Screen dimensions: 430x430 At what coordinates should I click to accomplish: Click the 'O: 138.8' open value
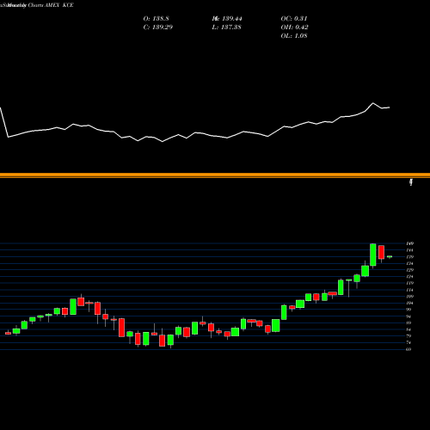pos(156,19)
